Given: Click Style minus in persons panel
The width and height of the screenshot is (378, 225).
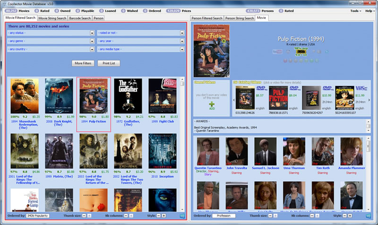Looking at the screenshot, I should click(344, 215).
